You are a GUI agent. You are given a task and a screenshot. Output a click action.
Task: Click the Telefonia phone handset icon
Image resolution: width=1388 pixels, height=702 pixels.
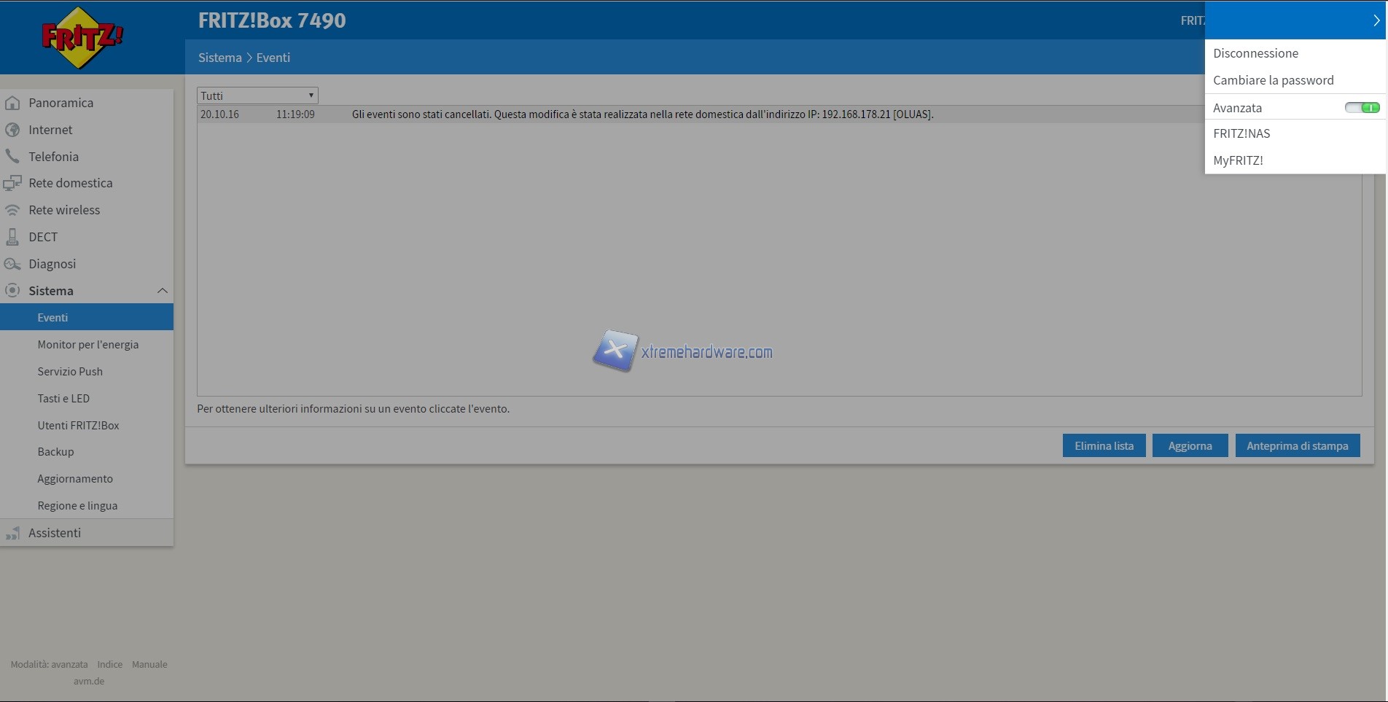[12, 157]
